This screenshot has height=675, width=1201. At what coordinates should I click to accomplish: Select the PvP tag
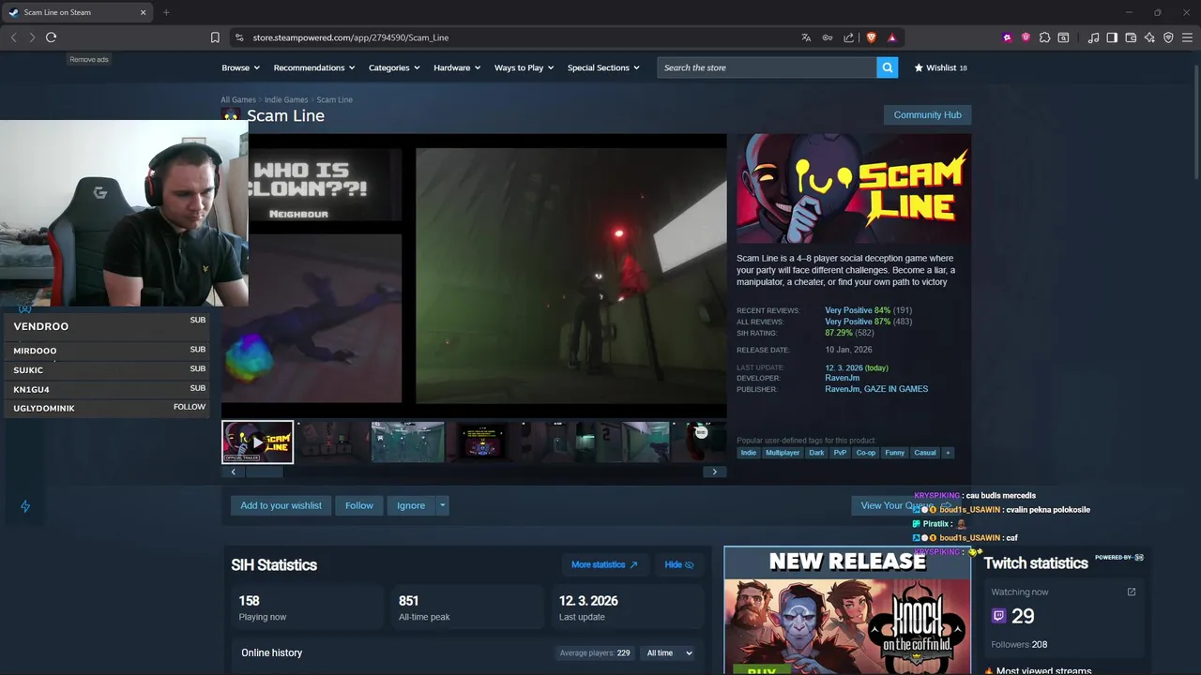pyautogui.click(x=840, y=453)
